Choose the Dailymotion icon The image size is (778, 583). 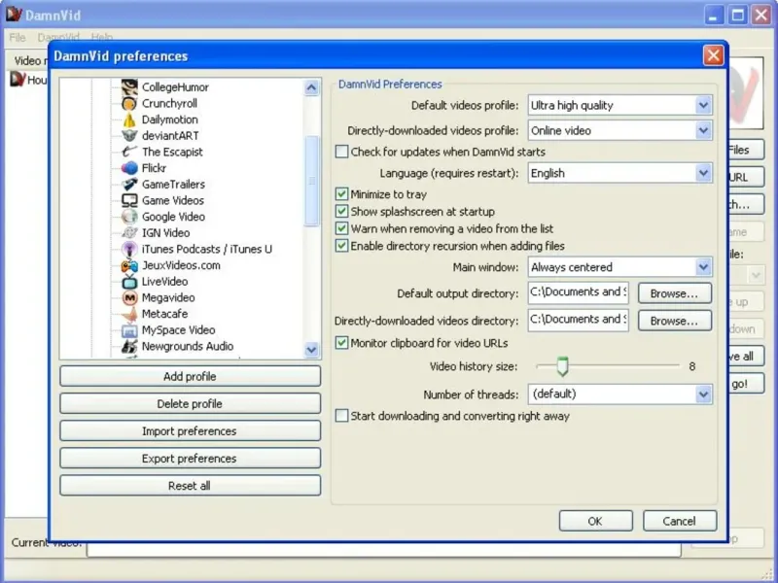tap(129, 120)
